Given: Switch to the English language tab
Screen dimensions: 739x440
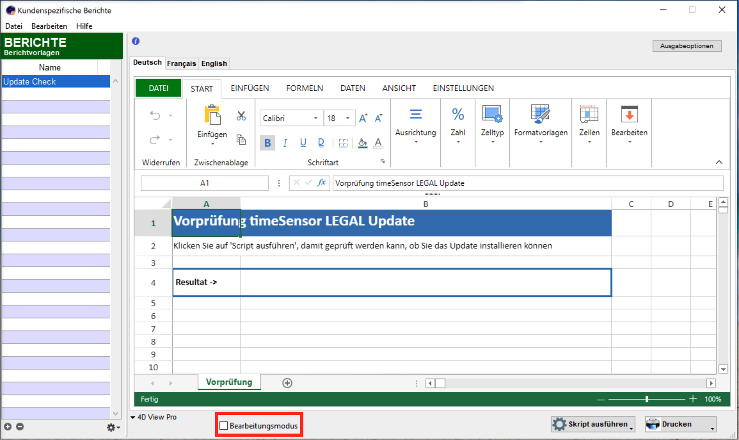Looking at the screenshot, I should (x=214, y=63).
